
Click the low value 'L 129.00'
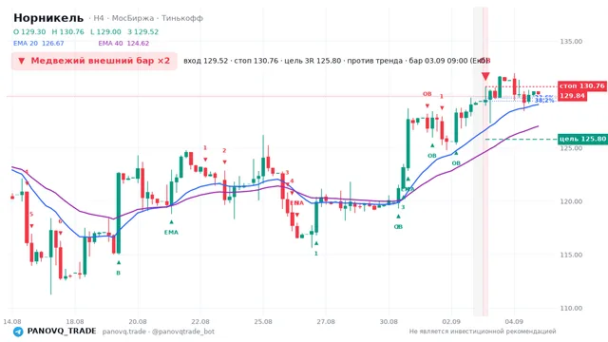pyautogui.click(x=105, y=31)
